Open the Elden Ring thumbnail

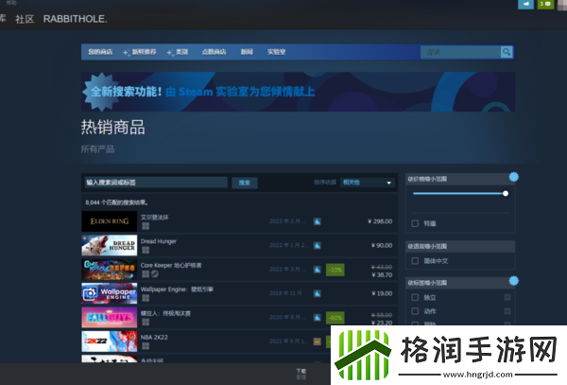[x=110, y=221]
